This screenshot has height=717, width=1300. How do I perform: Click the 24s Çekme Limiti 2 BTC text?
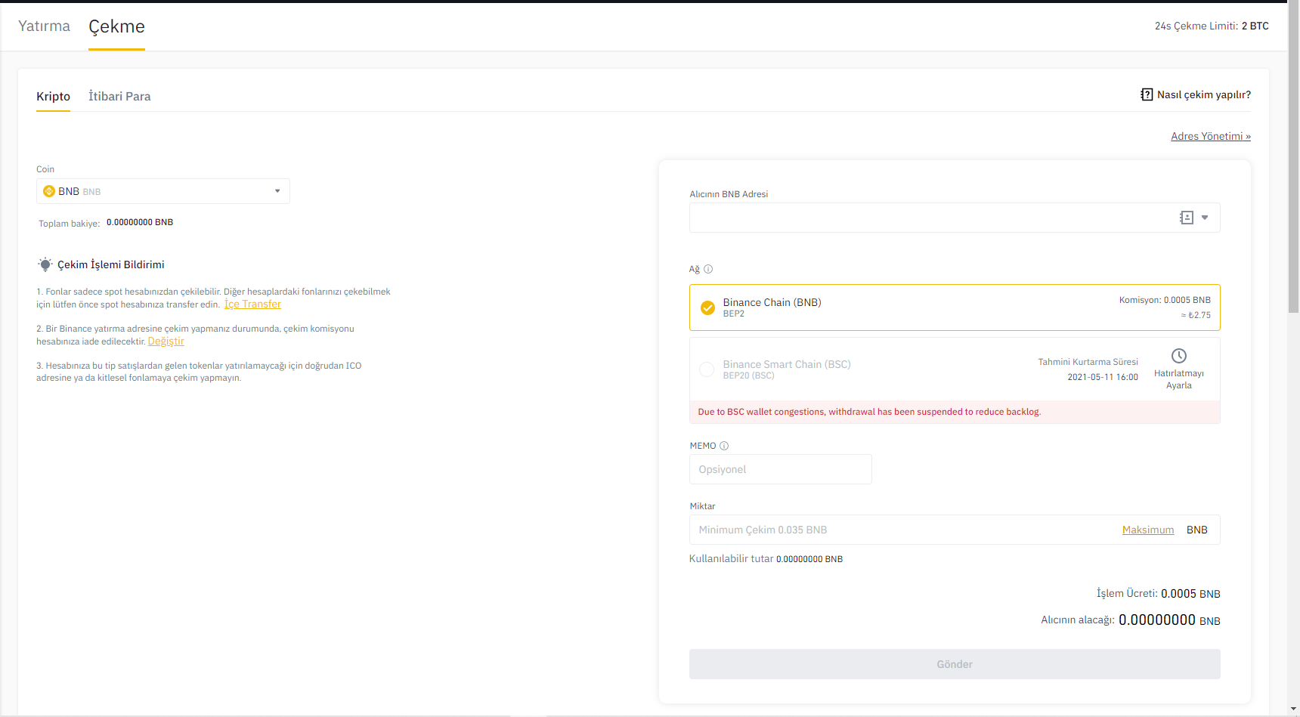tap(1212, 26)
